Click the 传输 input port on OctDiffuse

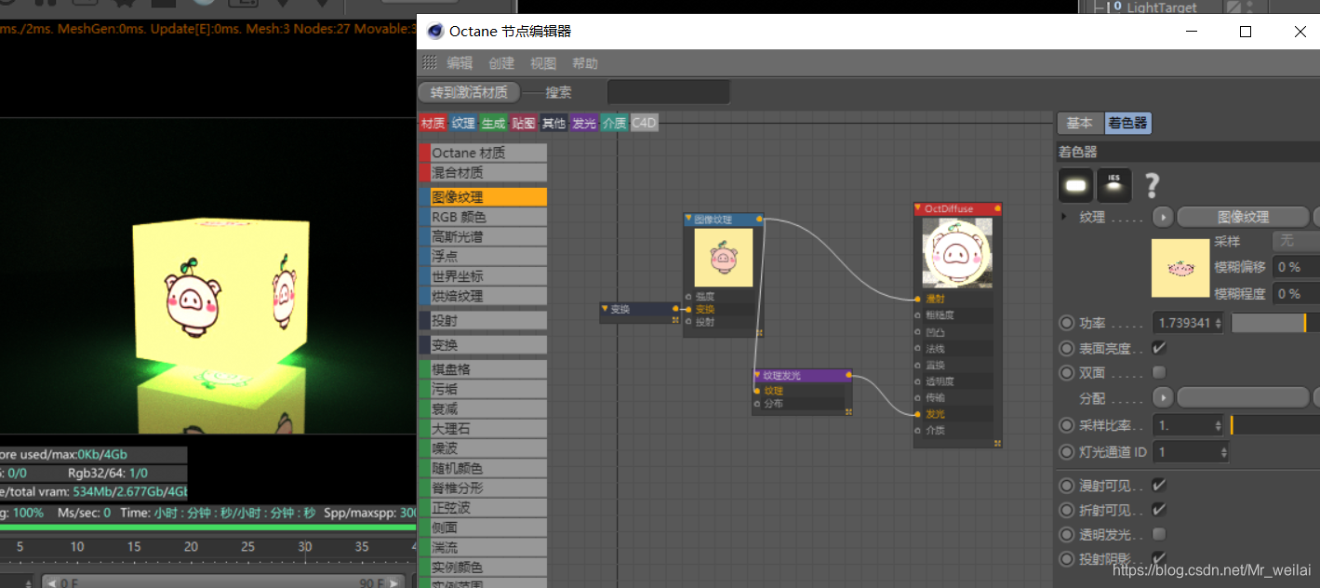pyautogui.click(x=918, y=398)
